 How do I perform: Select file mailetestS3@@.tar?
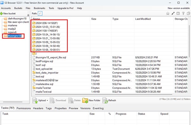[47, 80]
